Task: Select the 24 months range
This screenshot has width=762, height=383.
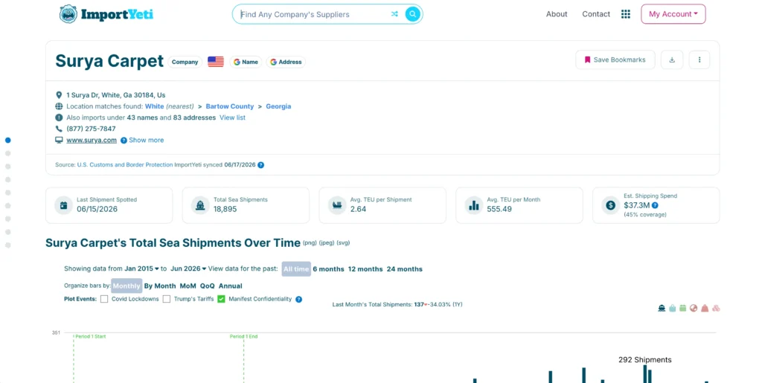Action: click(404, 269)
